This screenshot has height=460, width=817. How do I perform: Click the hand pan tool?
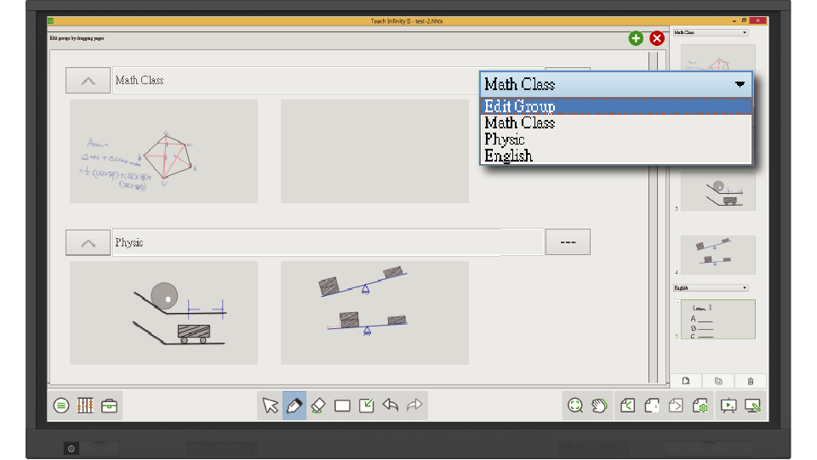coord(599,406)
